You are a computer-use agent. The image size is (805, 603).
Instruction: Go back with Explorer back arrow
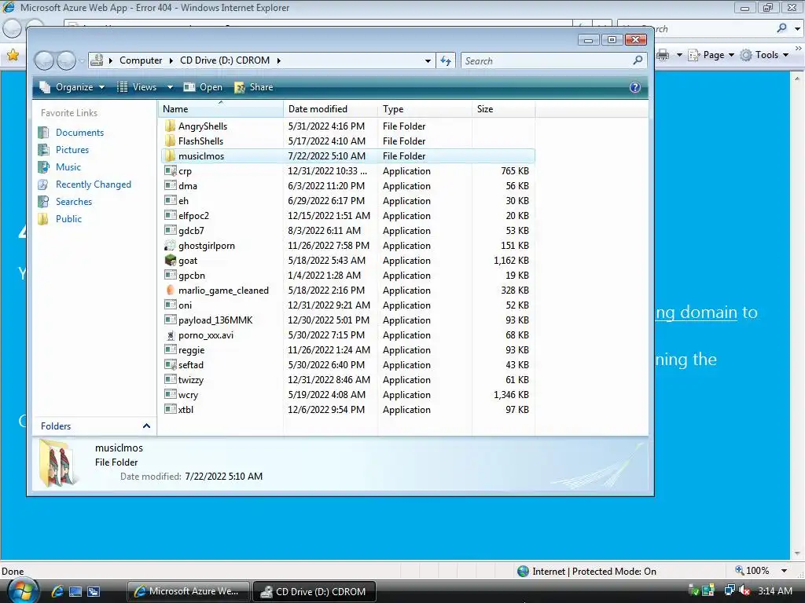44,61
